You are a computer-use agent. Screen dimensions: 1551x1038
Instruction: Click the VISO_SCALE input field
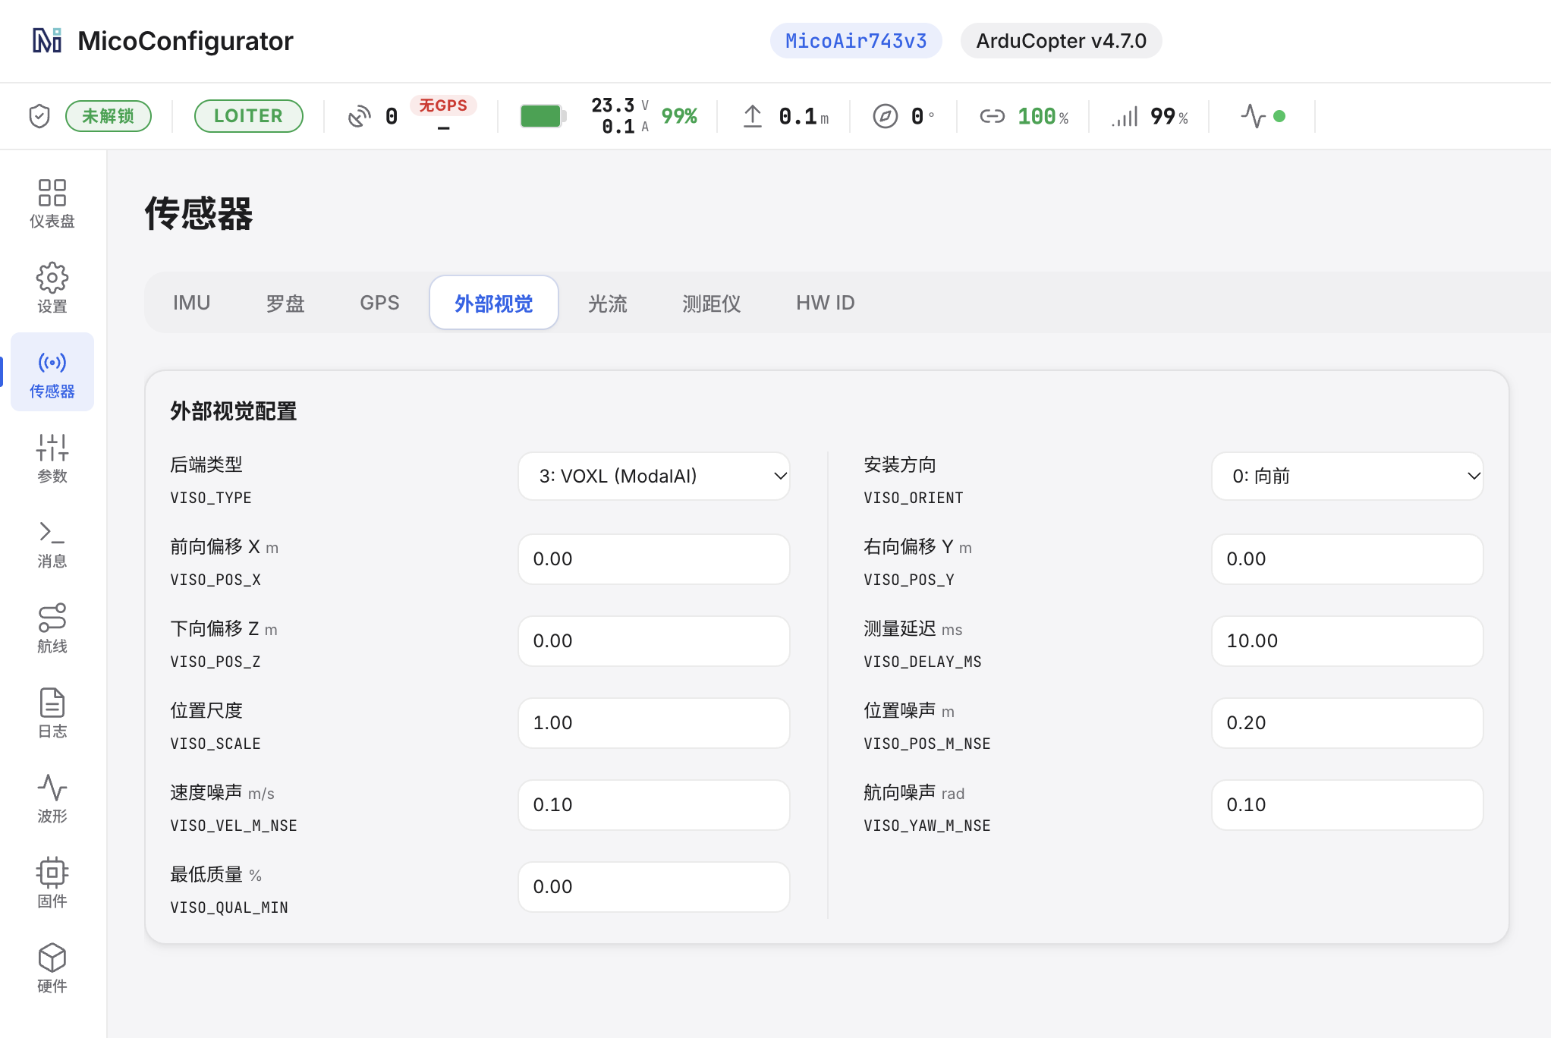(x=654, y=723)
